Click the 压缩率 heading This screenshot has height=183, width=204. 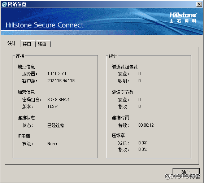point(118,135)
